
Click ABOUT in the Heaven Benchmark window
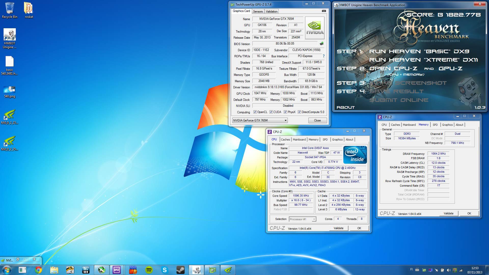coord(346,107)
